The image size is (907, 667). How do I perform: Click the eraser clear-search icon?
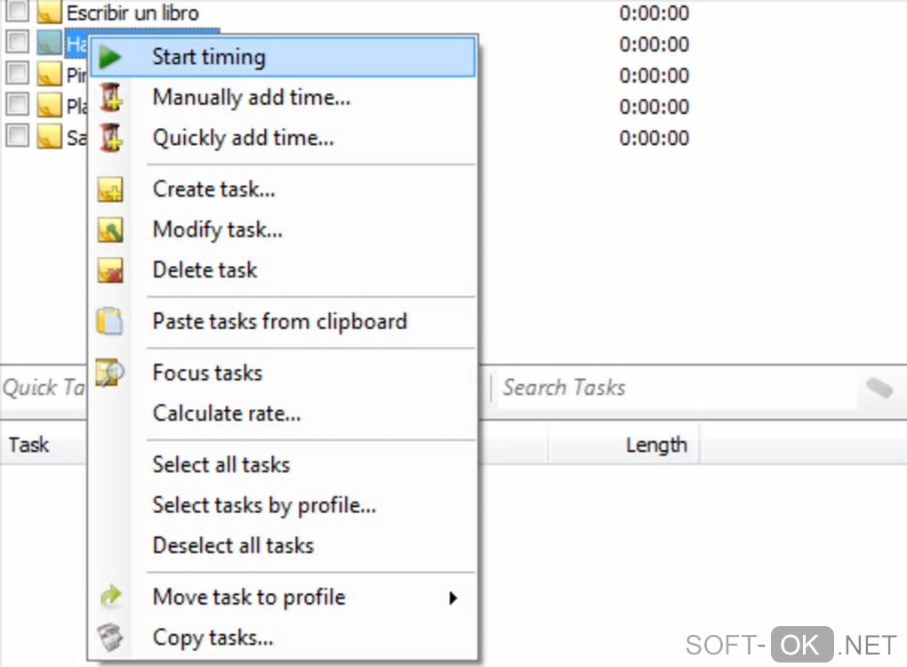879,388
